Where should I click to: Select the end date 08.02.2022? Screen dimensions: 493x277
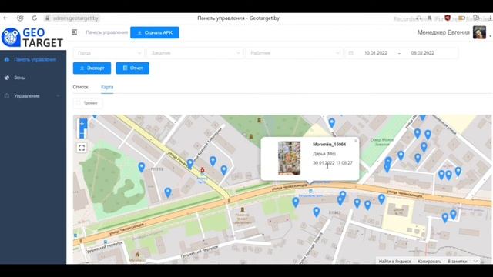(423, 53)
